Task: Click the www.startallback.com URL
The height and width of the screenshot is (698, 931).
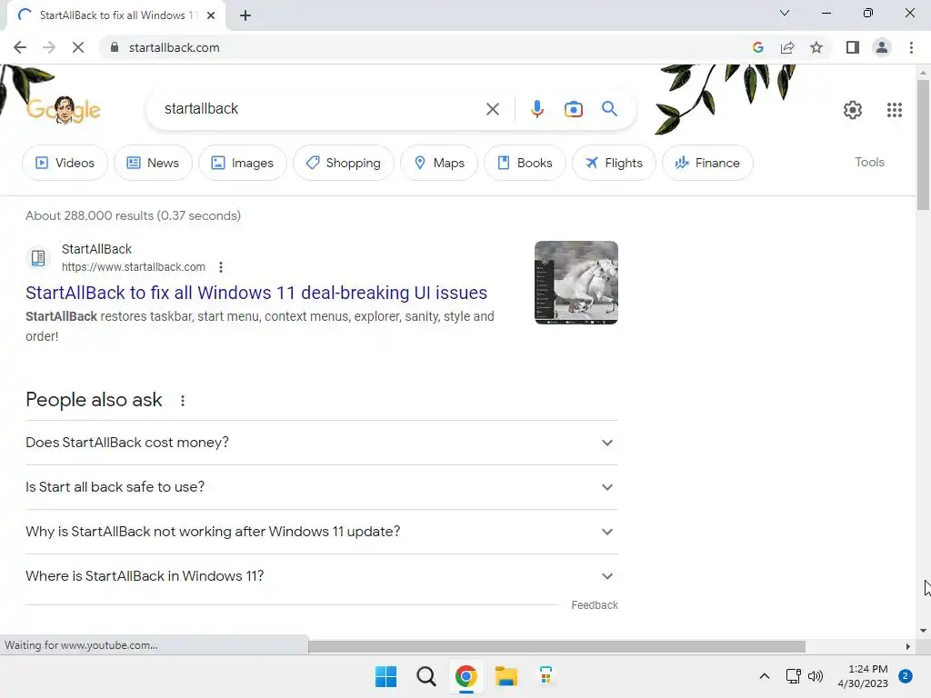Action: (x=134, y=267)
